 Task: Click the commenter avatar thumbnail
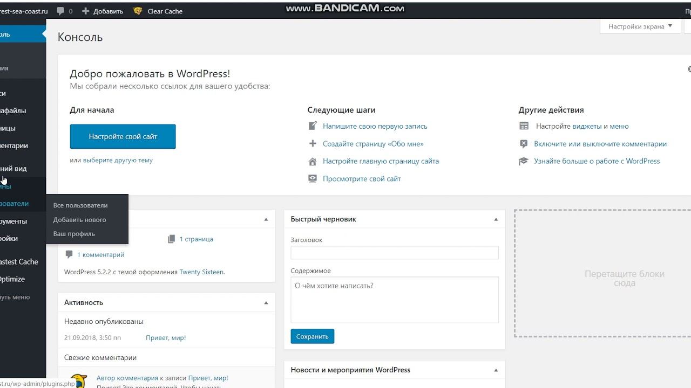[79, 380]
